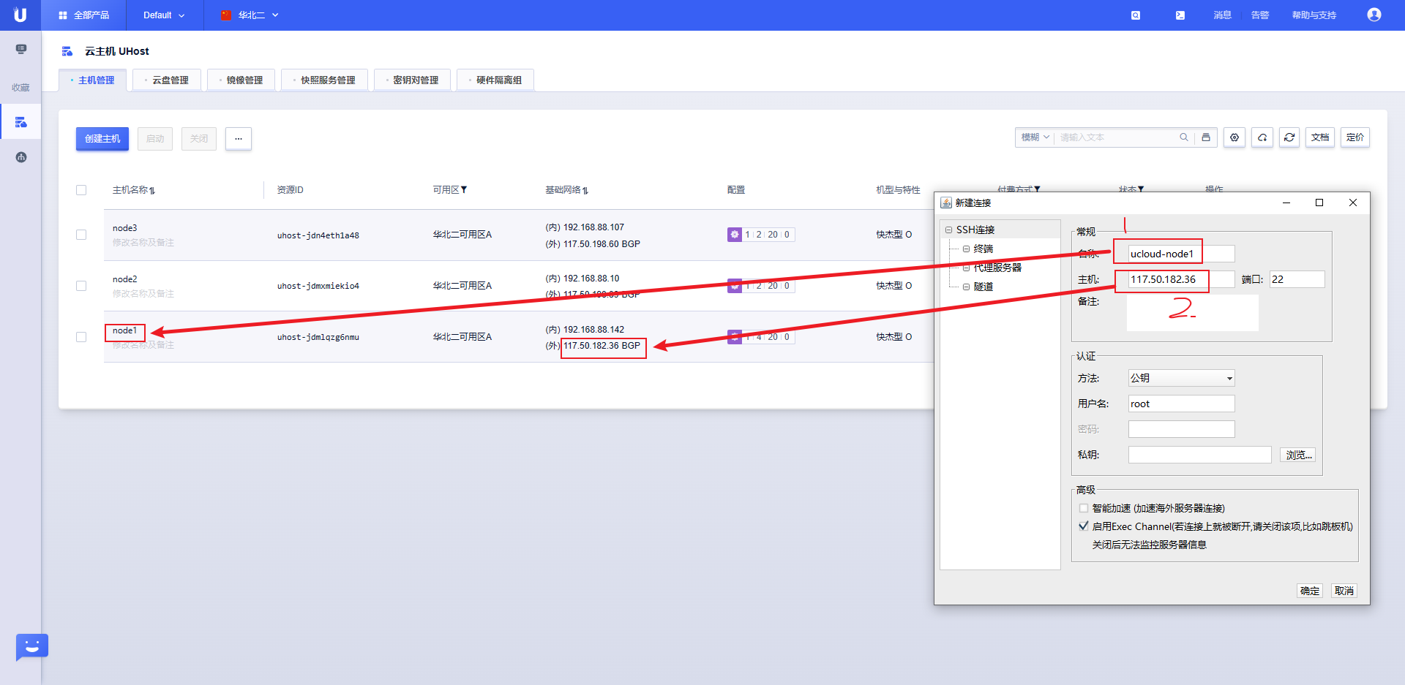Screen dimensions: 1405x685
Task: Click the 创建主机 button
Action: click(x=102, y=139)
